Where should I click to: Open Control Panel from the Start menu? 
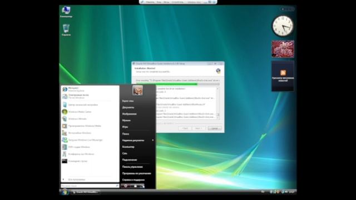(132, 167)
